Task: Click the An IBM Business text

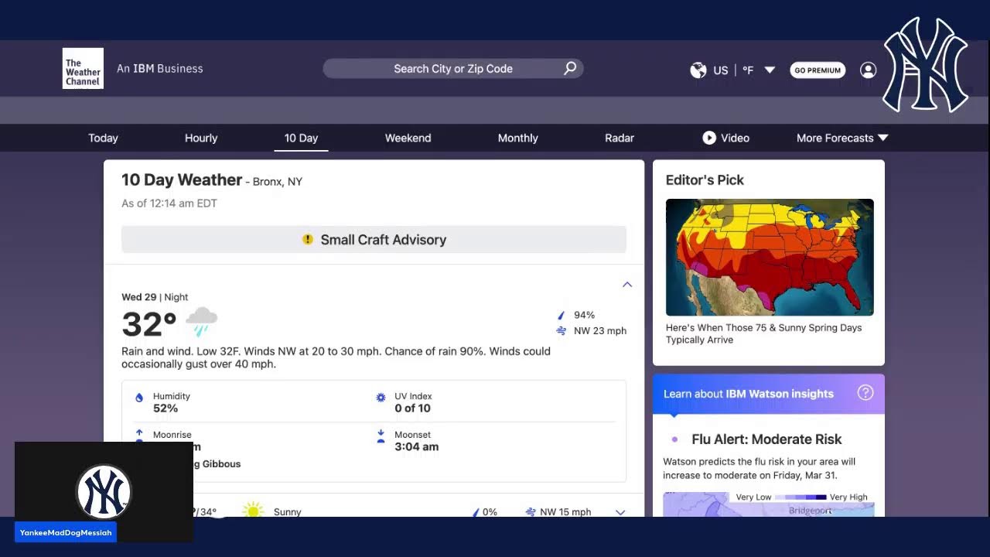Action: click(159, 68)
